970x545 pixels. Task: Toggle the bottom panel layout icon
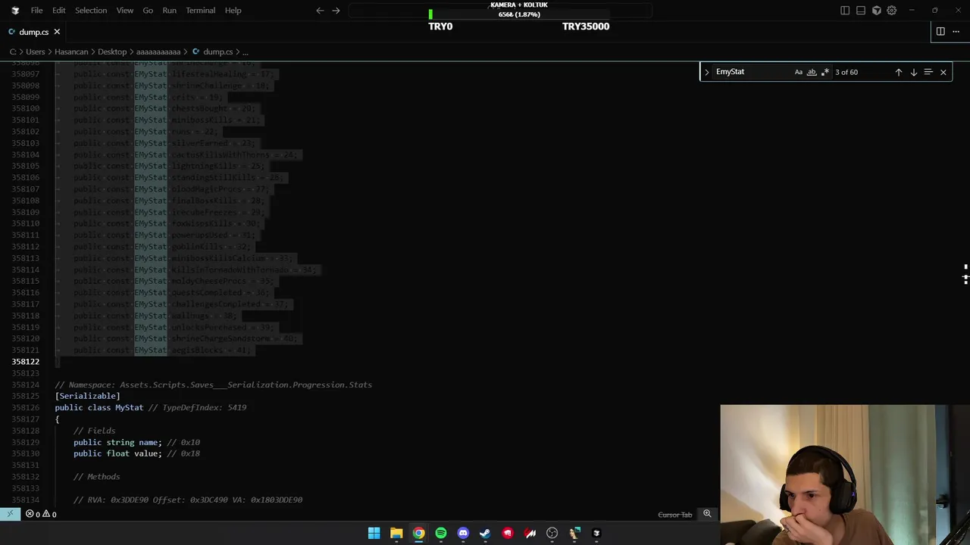tap(861, 11)
